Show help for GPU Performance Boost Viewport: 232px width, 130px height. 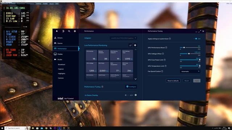(x=166, y=47)
